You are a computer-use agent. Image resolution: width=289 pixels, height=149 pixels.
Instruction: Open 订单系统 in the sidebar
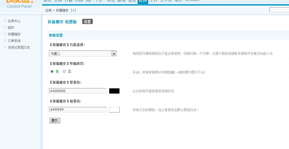[x=14, y=41]
